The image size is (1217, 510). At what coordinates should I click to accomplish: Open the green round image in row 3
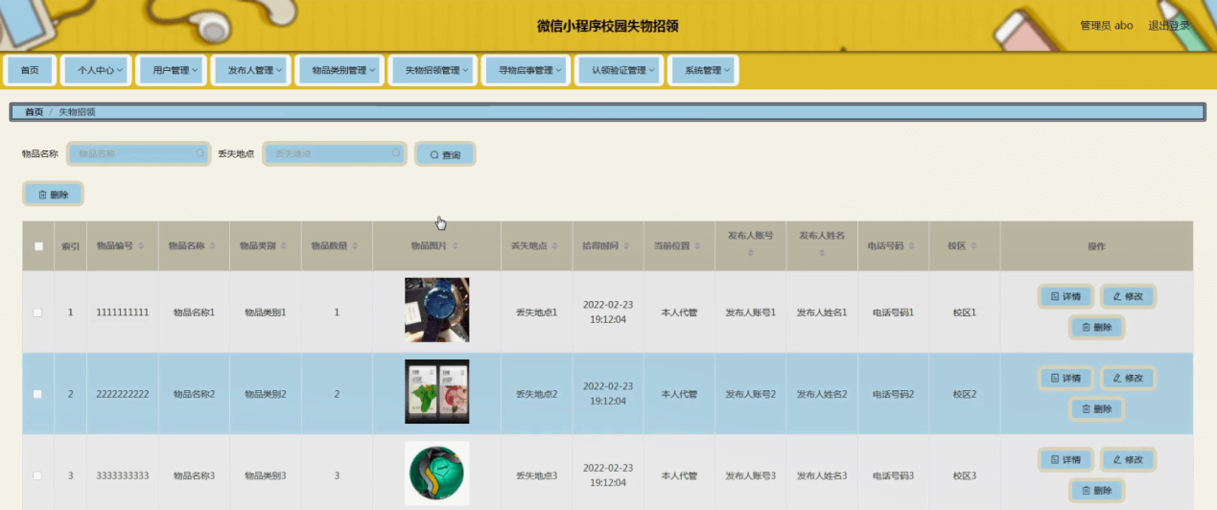tap(436, 473)
